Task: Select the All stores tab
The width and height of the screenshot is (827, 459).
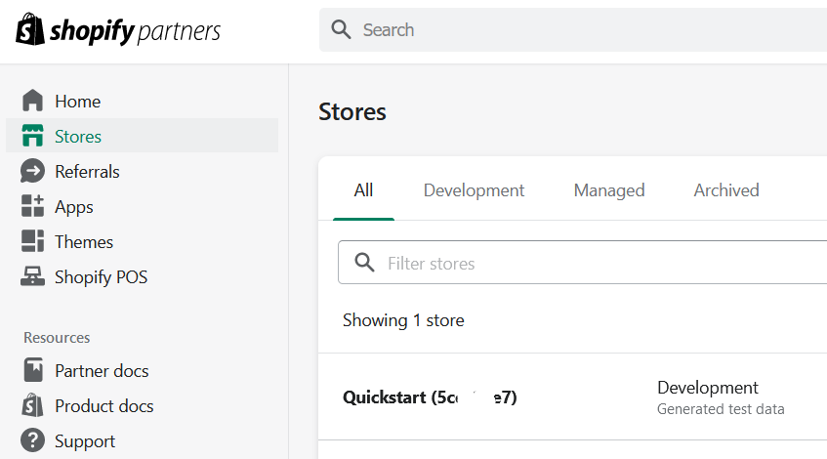Action: (363, 190)
